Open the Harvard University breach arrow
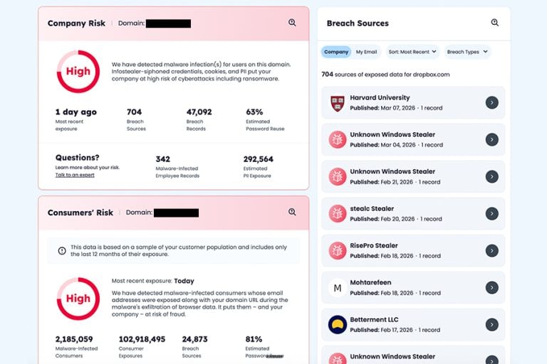Viewport: 547px width, 364px height. [492, 103]
